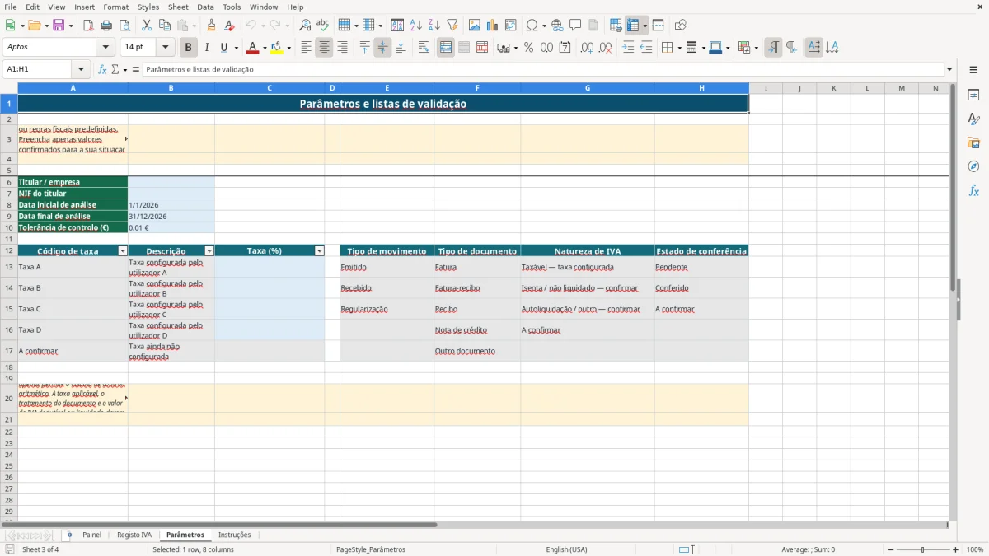
Task: Toggle Underline formatting
Action: point(224,48)
